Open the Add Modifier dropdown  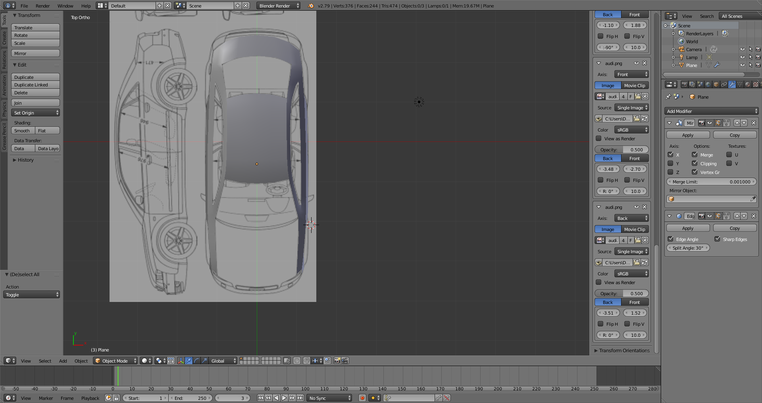click(711, 111)
